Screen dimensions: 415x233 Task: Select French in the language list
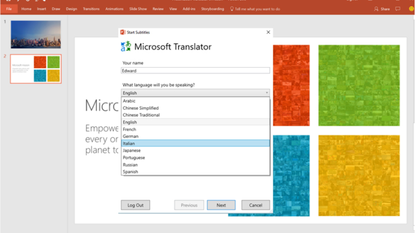[196, 129]
